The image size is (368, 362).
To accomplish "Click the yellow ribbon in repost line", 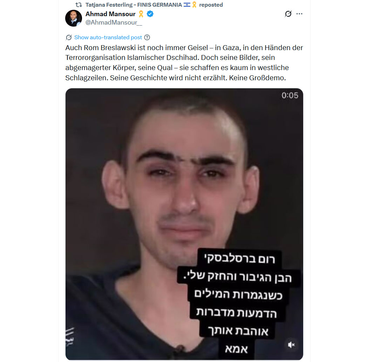I will [194, 5].
